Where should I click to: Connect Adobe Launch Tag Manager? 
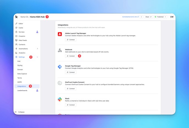pyautogui.click(x=71, y=40)
